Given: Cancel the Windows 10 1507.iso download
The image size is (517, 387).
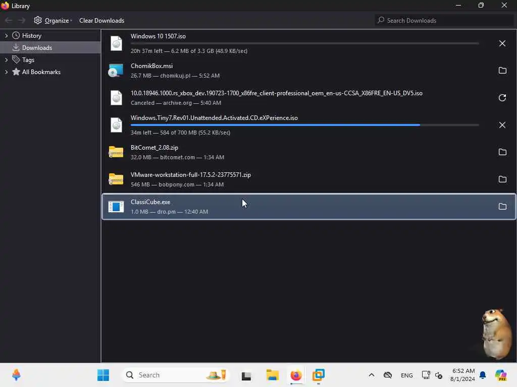Looking at the screenshot, I should tap(502, 43).
